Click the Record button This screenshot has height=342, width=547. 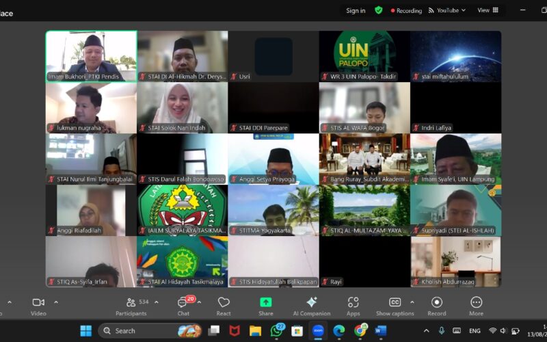tap(437, 306)
